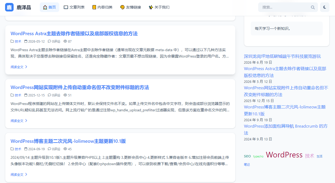The width and height of the screenshot is (335, 183).
Task: Click the typecho tag in tag cloud
Action: (x=258, y=157)
